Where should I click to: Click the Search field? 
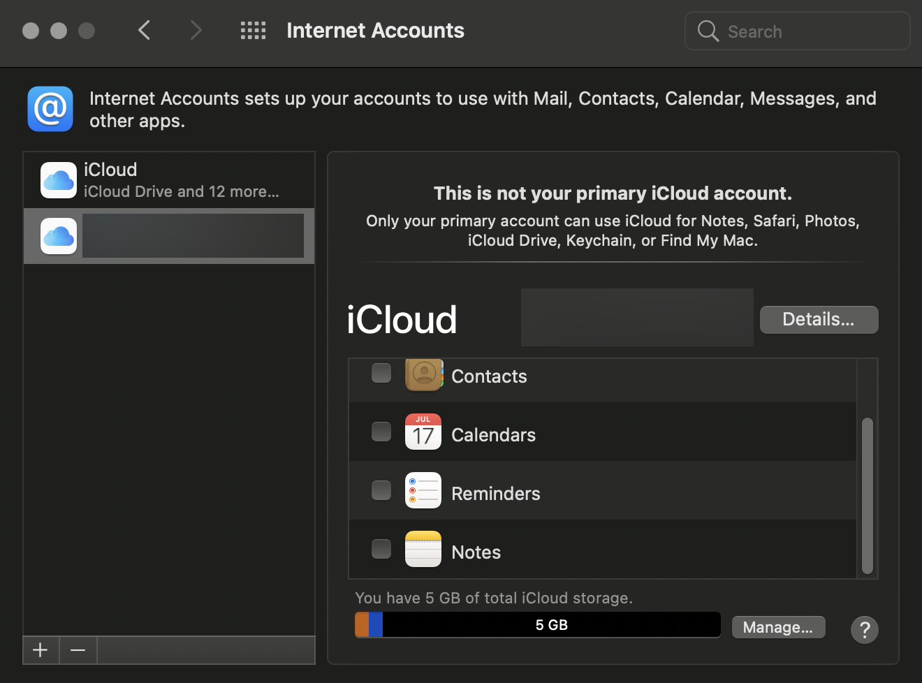[x=797, y=31]
